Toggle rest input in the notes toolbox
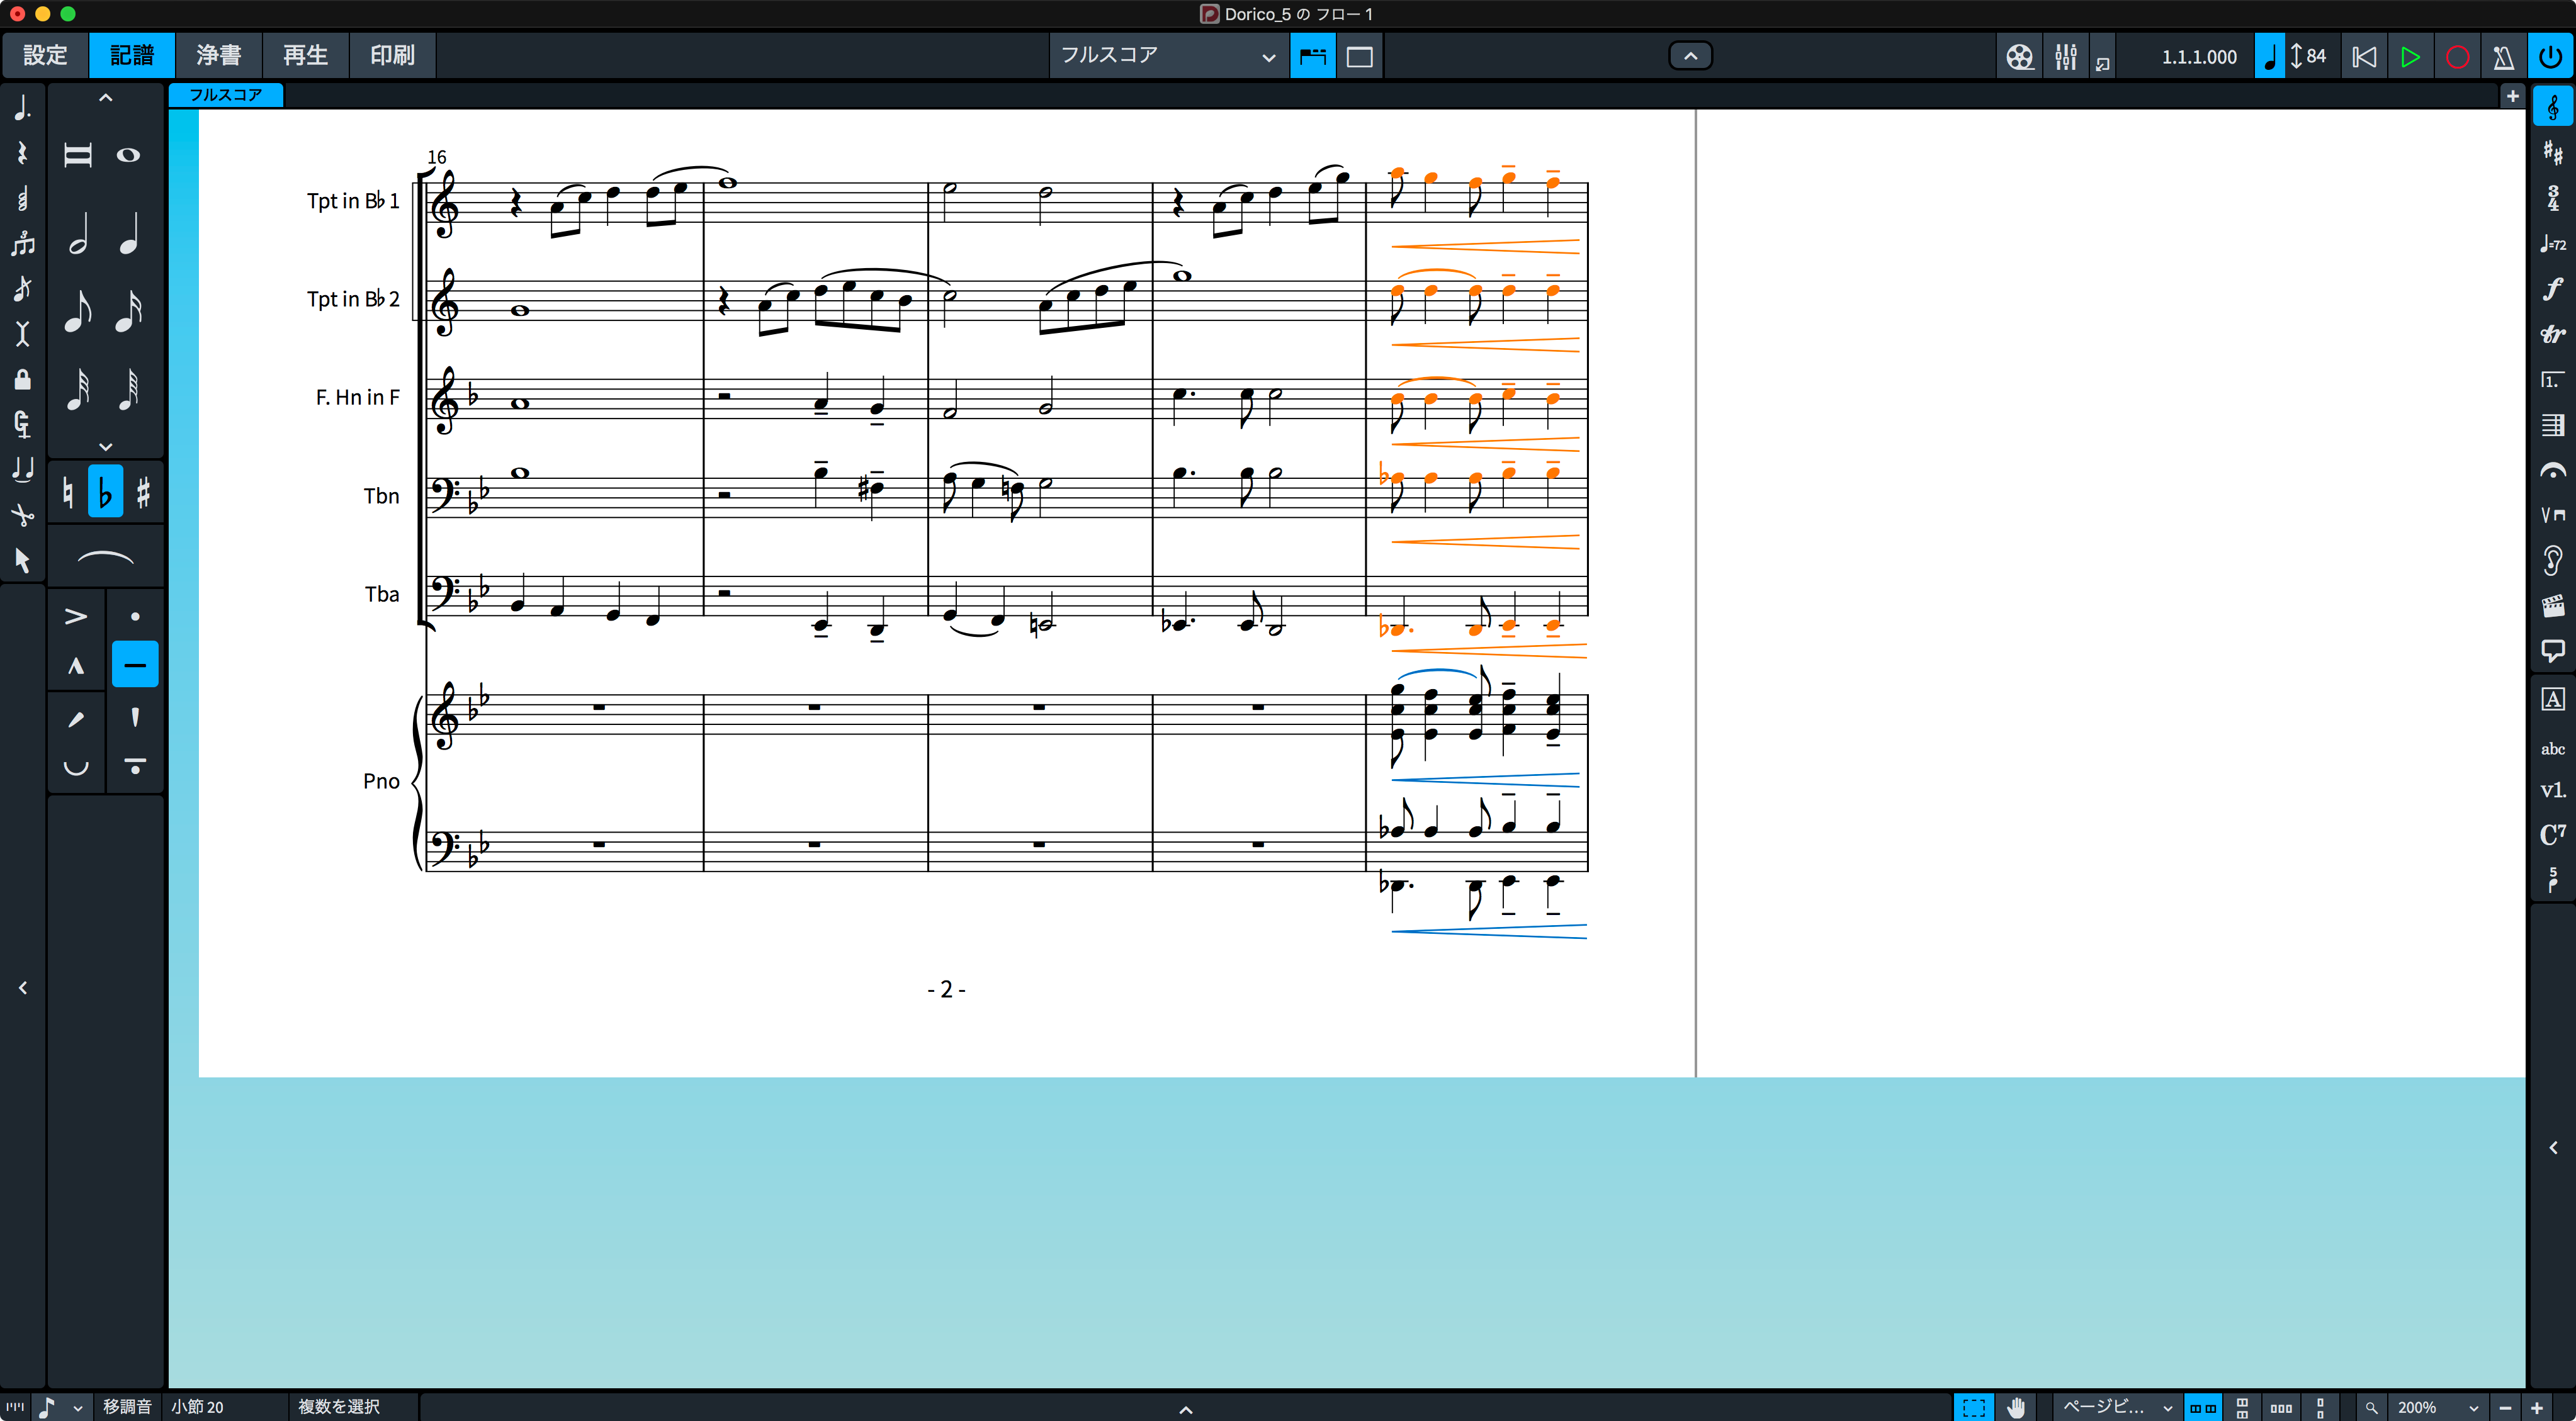This screenshot has height=1421, width=2576. click(x=22, y=153)
